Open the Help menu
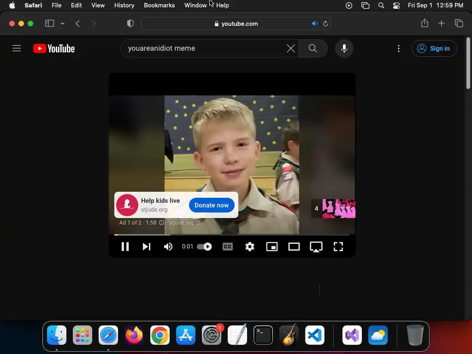The image size is (472, 354). tap(223, 5)
